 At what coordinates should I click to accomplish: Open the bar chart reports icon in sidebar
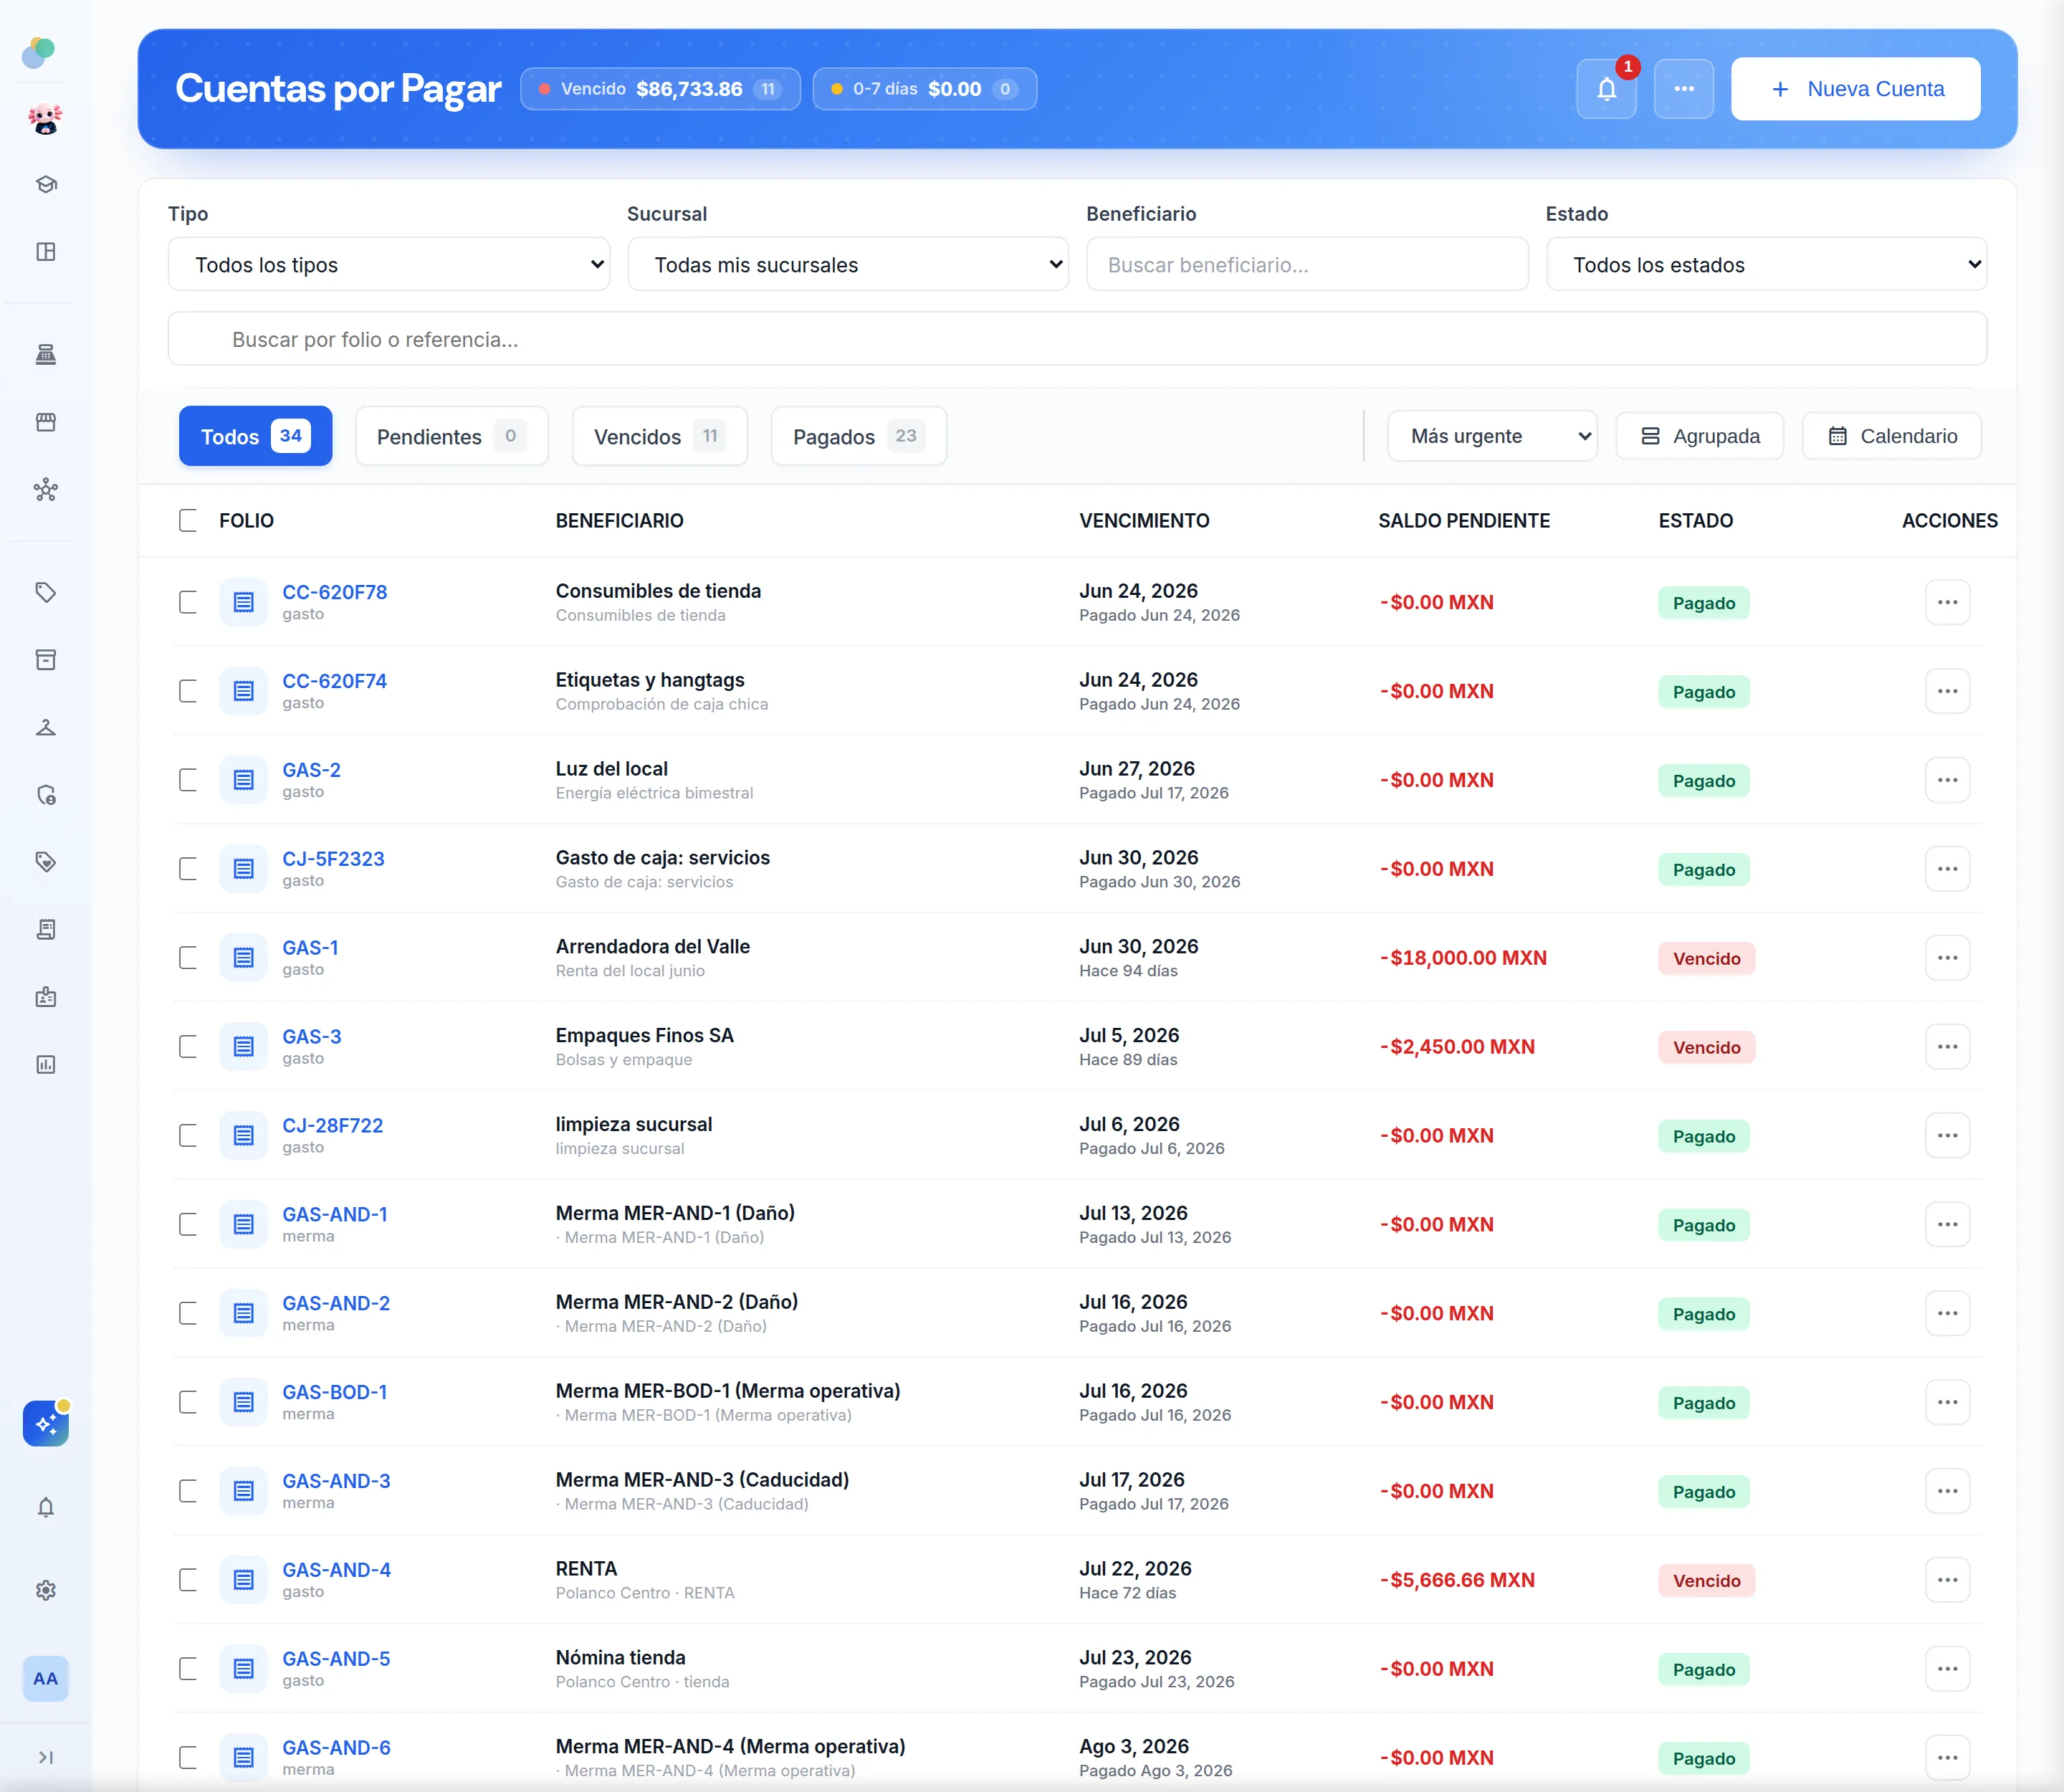(46, 1065)
